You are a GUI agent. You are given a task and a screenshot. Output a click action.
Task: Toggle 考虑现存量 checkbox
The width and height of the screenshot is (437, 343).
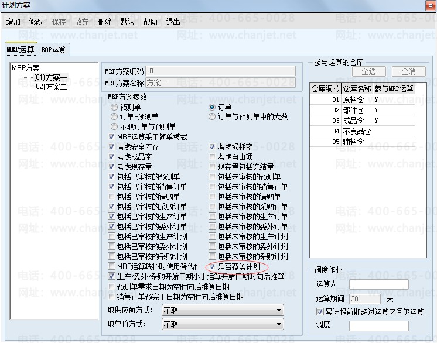[x=111, y=167]
